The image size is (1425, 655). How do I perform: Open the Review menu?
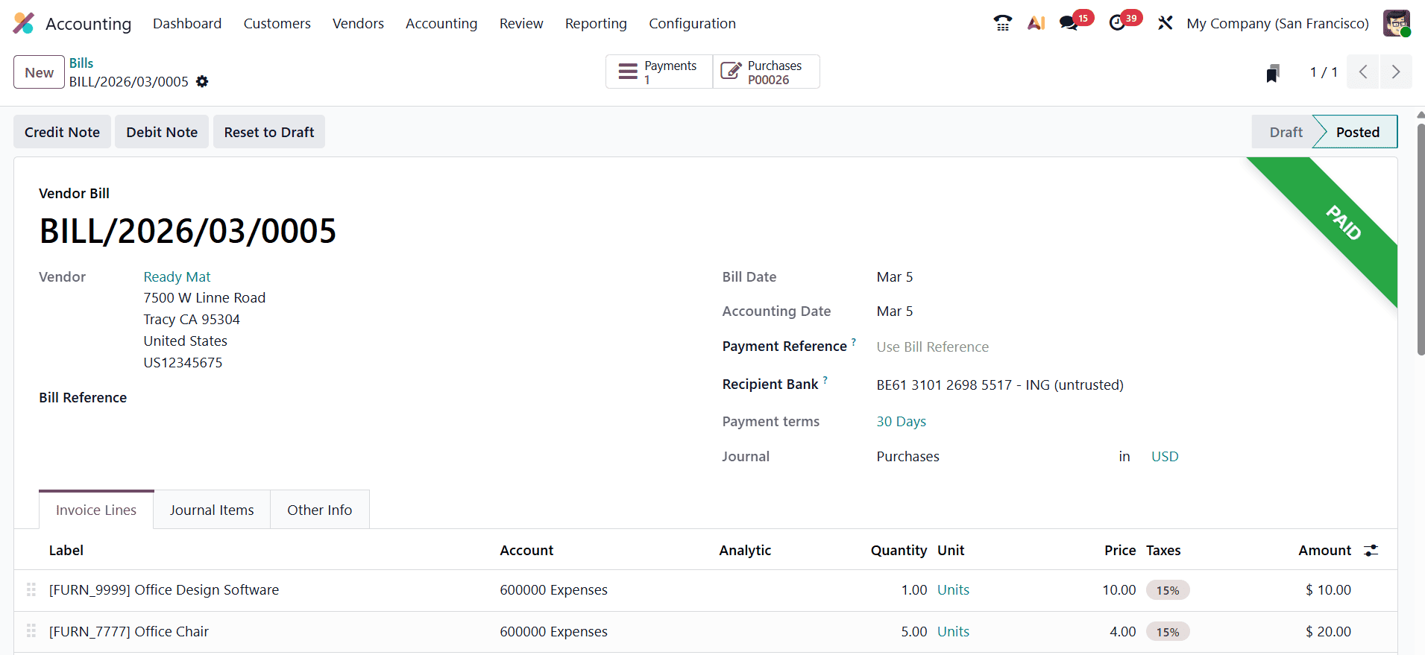pyautogui.click(x=521, y=23)
